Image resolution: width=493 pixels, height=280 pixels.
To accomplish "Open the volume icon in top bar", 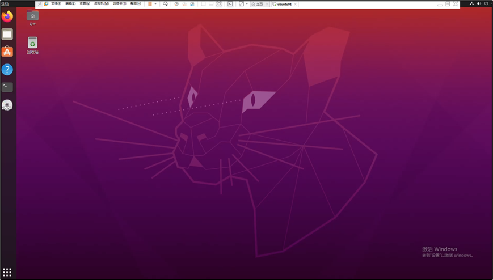I will pyautogui.click(x=479, y=3).
